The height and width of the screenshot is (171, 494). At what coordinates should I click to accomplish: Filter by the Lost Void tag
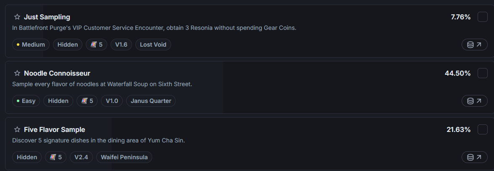point(153,45)
